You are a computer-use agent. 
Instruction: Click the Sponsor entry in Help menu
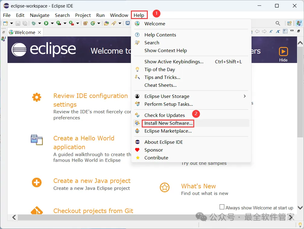point(191,150)
